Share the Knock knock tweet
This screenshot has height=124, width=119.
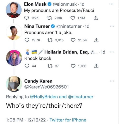click(x=96, y=66)
